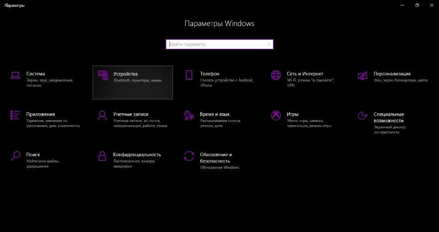Click the Время и язык icon
This screenshot has width=439, height=232.
point(189,116)
